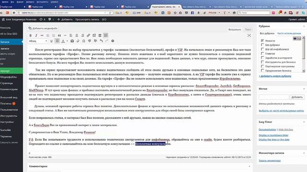Toggle the second toolbar row
Screen dimensions: 307x172
106,35
